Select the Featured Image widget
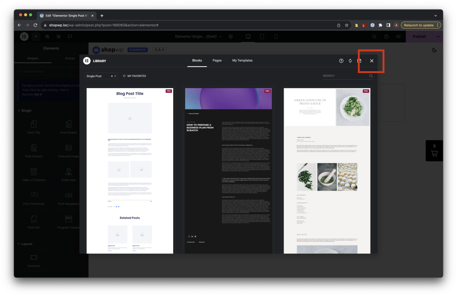The image size is (457, 296). (x=68, y=151)
